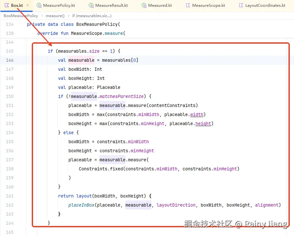Click the Measured.kt interface icon
The image size is (294, 236).
tap(144, 5)
